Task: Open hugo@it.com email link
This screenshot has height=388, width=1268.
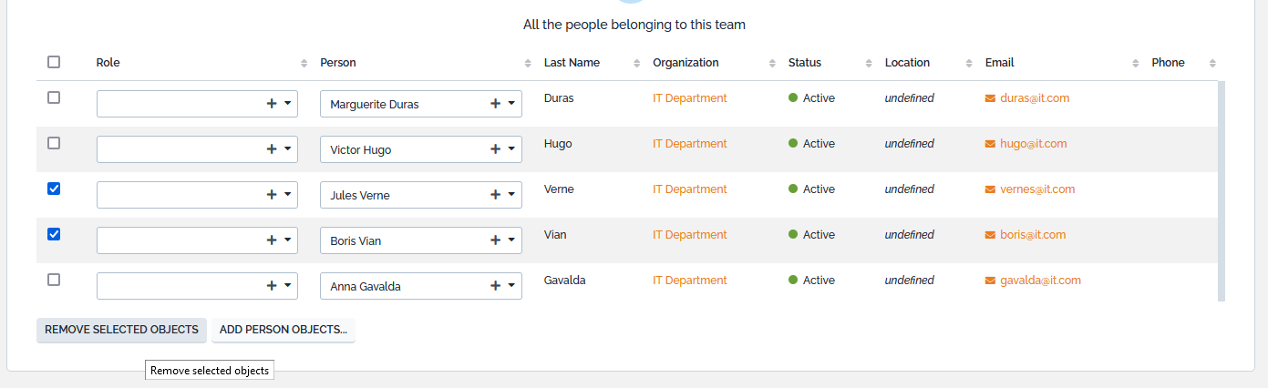Action: click(1033, 144)
